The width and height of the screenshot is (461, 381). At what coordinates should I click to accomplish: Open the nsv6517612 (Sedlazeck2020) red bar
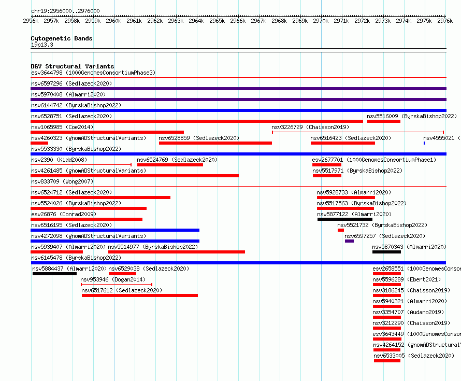click(140, 295)
